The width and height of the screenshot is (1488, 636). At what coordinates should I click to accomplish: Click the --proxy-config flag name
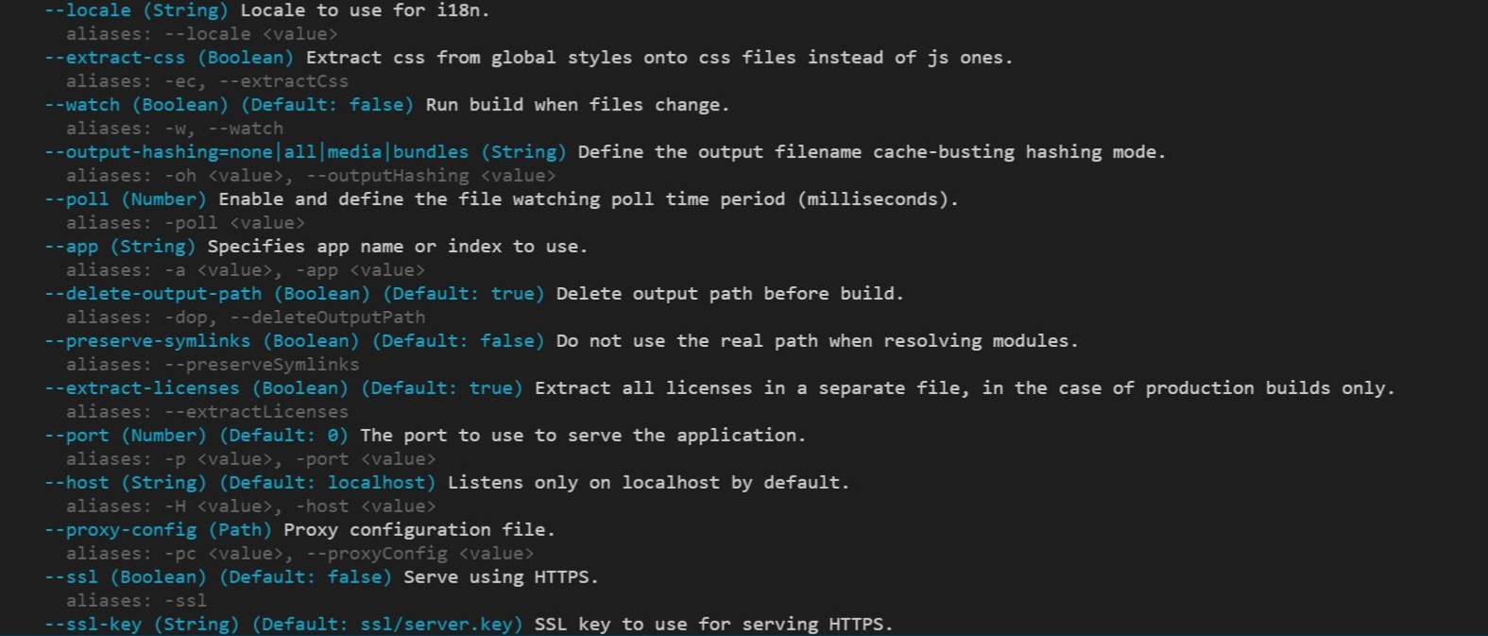tap(120, 530)
